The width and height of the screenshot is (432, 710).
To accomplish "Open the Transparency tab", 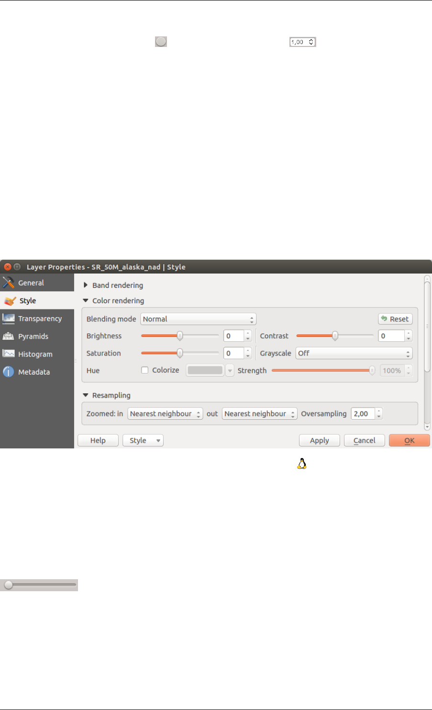I will pyautogui.click(x=37, y=319).
